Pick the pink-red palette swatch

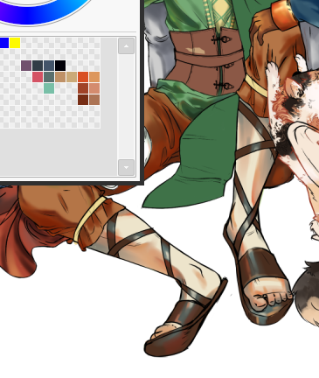(38, 77)
